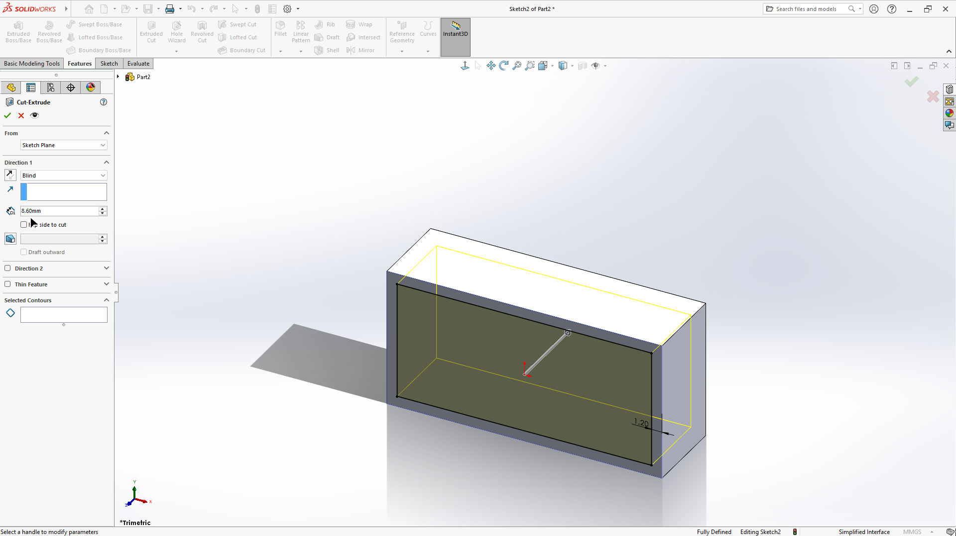Open the ConfigurationManager tab icon
Screen dimensions: 956x536
point(51,88)
